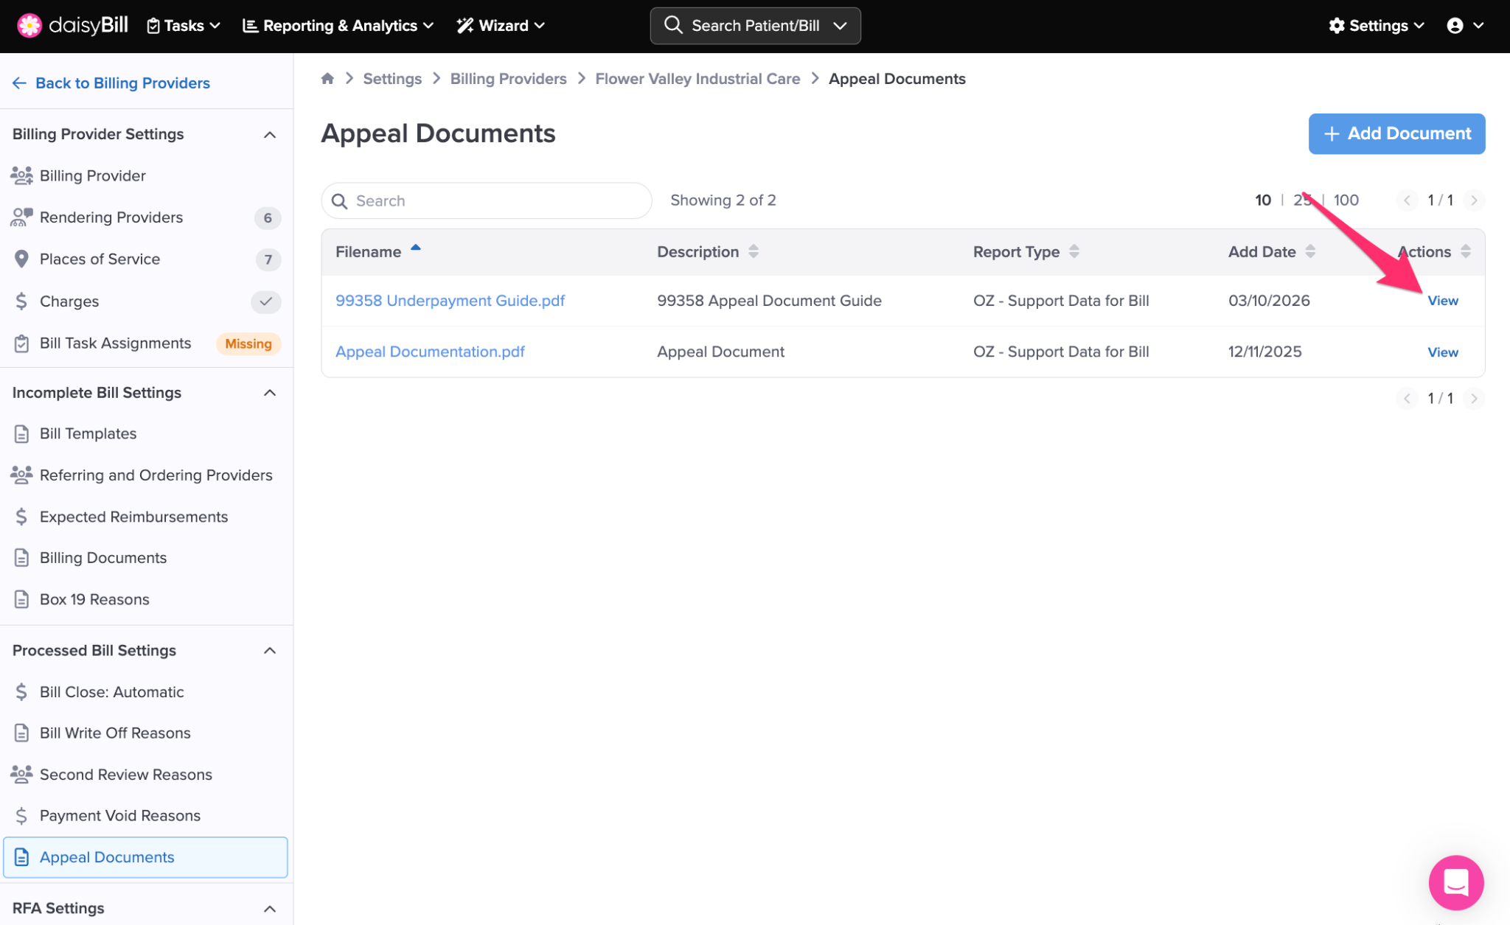
Task: Click the Add Document button
Action: (x=1396, y=133)
